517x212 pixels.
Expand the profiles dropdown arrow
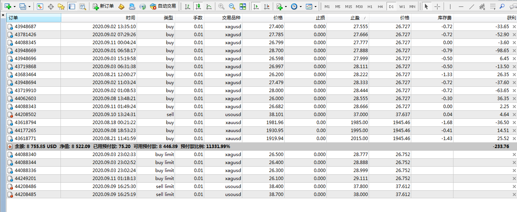[29, 6]
